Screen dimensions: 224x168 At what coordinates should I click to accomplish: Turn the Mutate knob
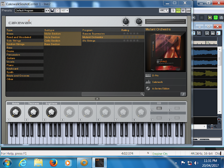click(15, 112)
